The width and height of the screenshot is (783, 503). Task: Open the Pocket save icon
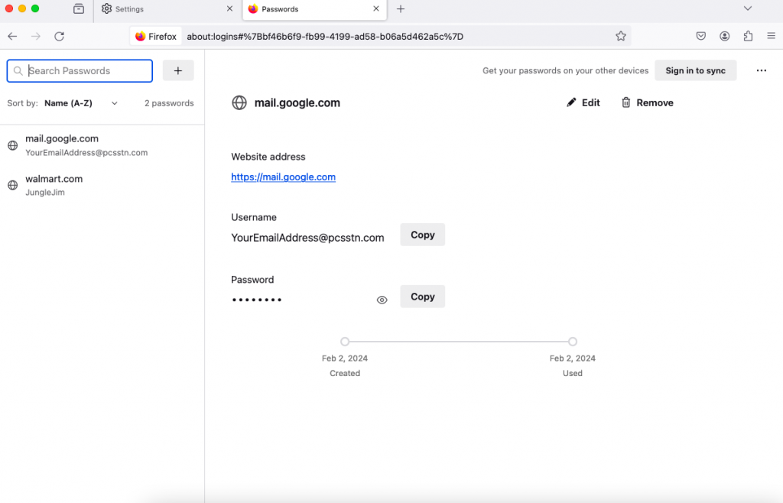tap(700, 36)
